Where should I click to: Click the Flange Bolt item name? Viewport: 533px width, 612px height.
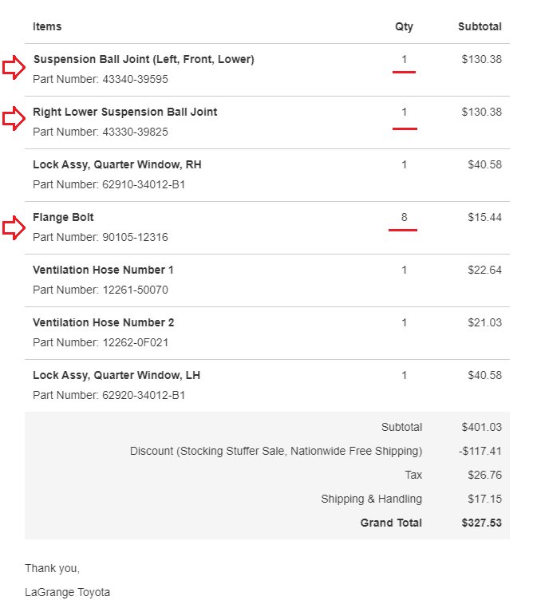click(x=63, y=217)
